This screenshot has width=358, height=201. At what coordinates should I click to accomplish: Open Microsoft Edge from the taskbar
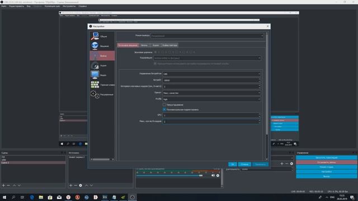32,197
